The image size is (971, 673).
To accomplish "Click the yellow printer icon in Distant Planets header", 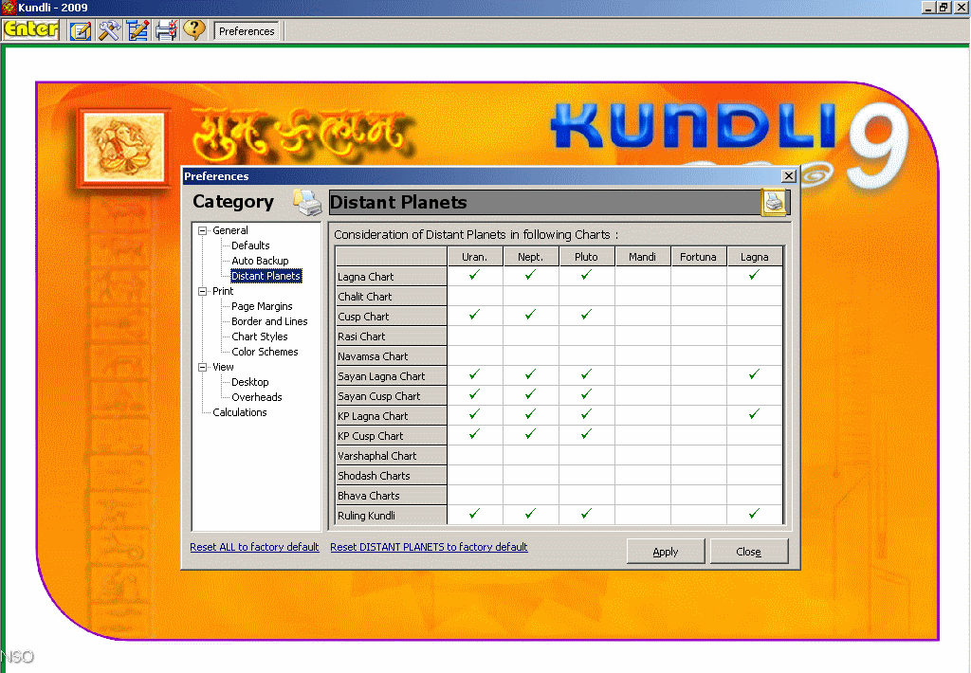I will click(774, 202).
